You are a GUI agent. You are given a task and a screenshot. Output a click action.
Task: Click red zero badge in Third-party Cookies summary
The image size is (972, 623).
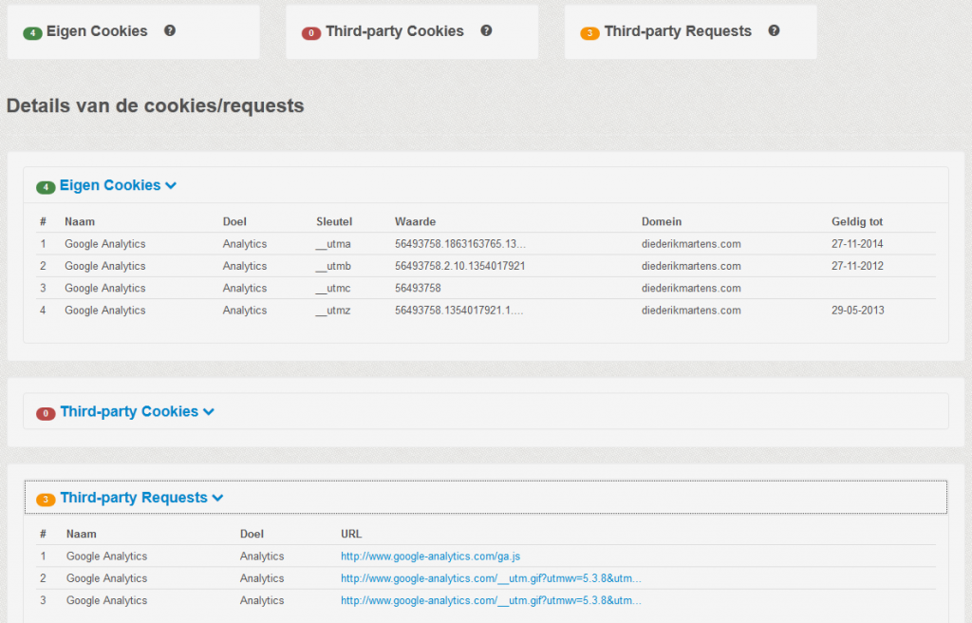coord(311,33)
